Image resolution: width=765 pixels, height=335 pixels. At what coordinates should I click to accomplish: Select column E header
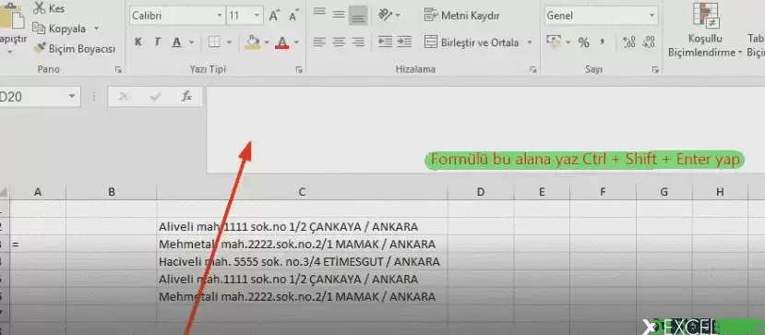coord(542,192)
